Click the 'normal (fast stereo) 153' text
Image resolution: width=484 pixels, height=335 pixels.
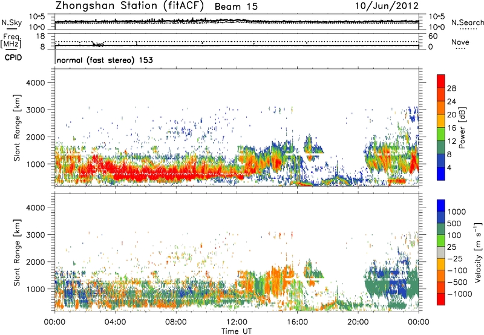105,60
